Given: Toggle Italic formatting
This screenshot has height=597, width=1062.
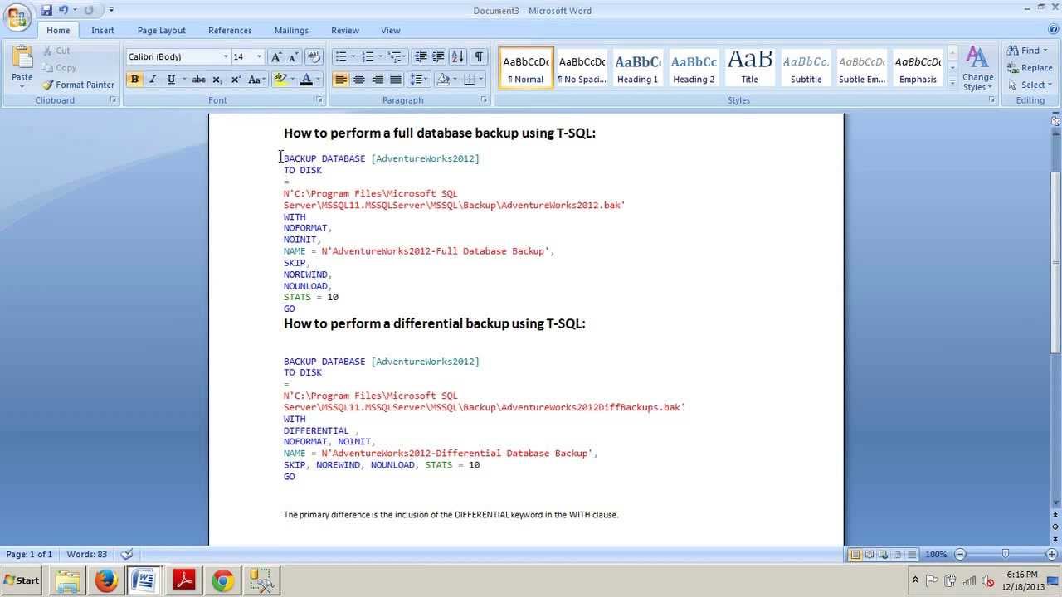Looking at the screenshot, I should (x=153, y=80).
